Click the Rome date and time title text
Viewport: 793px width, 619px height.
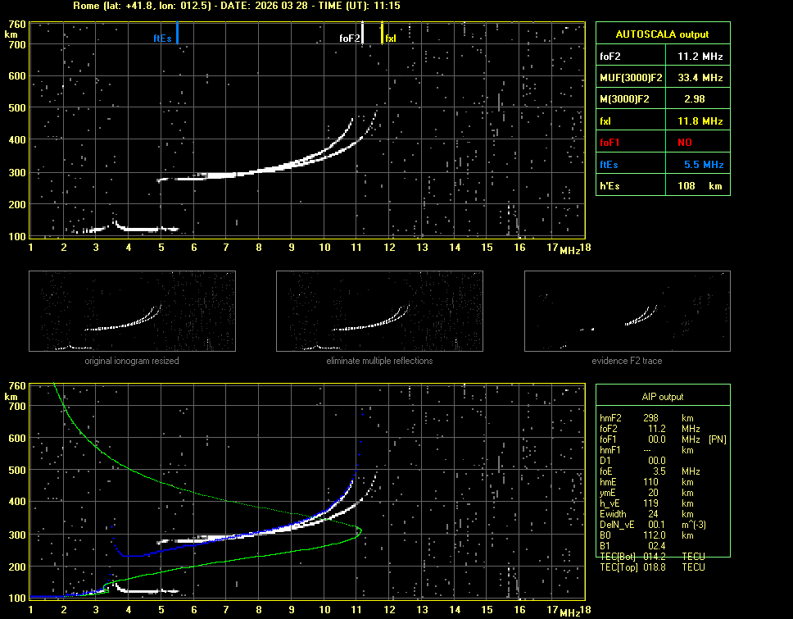236,6
